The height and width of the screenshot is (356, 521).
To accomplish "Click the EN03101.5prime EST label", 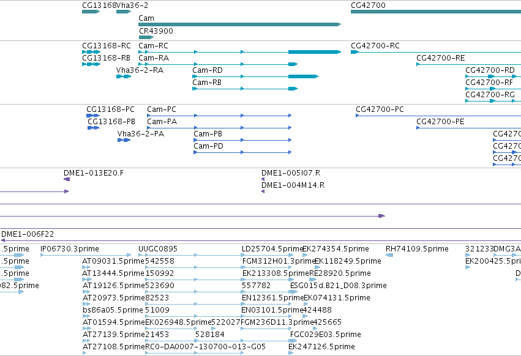I will tap(272, 310).
